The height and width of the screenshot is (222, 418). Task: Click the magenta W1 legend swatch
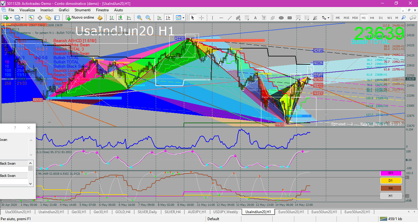(391, 173)
